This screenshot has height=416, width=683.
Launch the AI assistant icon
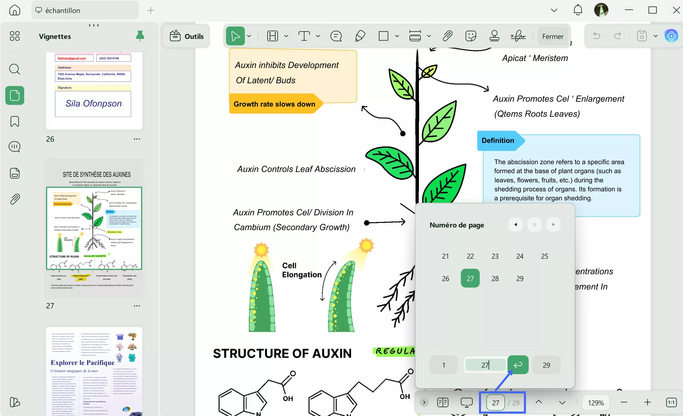point(671,36)
